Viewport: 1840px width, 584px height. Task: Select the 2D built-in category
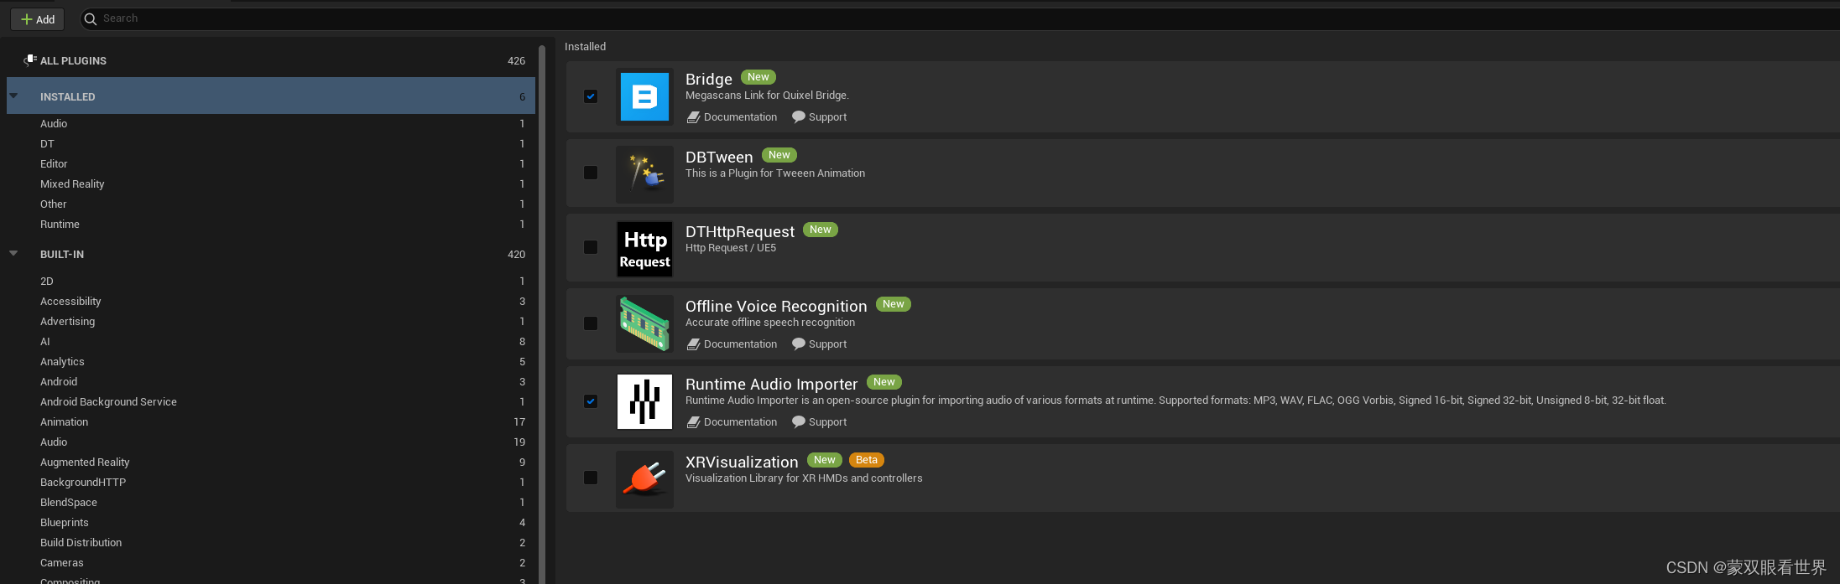tap(271, 281)
